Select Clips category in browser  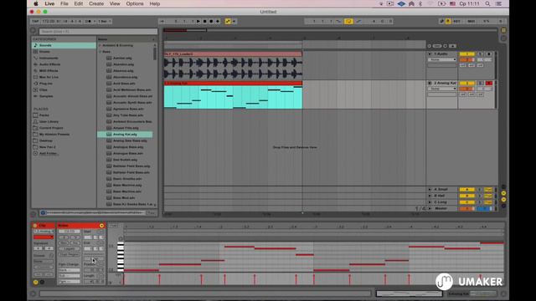(64, 89)
